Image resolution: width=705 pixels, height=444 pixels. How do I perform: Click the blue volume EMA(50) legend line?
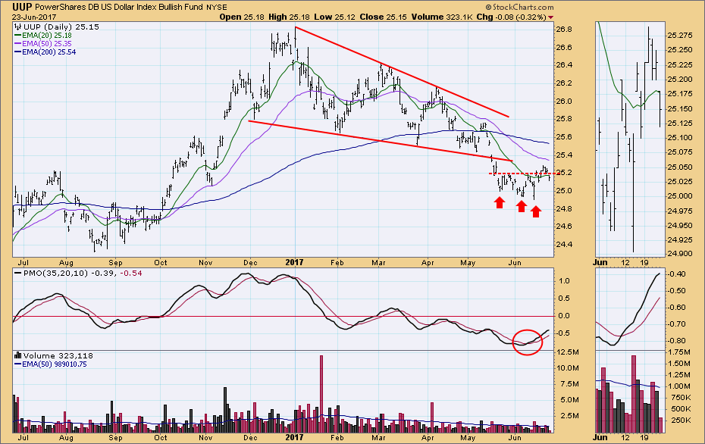tap(18, 364)
